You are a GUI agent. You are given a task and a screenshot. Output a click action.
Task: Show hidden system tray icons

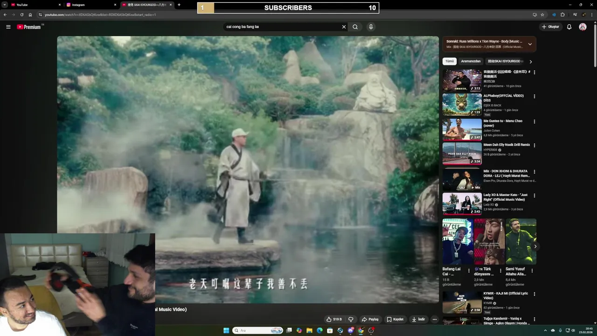pyautogui.click(x=545, y=330)
